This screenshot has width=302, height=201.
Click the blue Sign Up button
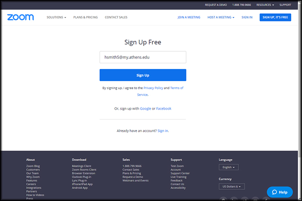pyautogui.click(x=143, y=75)
